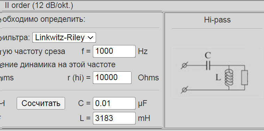Image resolution: width=264 pixels, height=131 pixels.
Task: Click the Ohms unit label beside r (hi)
Action: click(x=148, y=78)
